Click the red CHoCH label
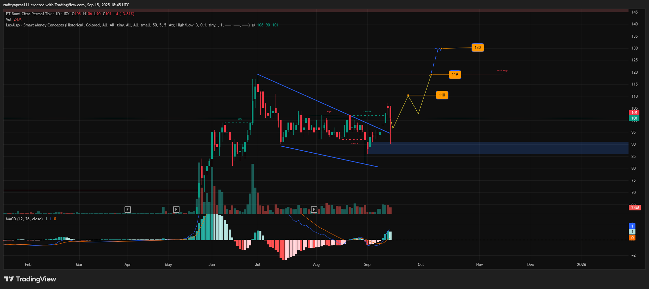This screenshot has height=289, width=649. coord(355,144)
